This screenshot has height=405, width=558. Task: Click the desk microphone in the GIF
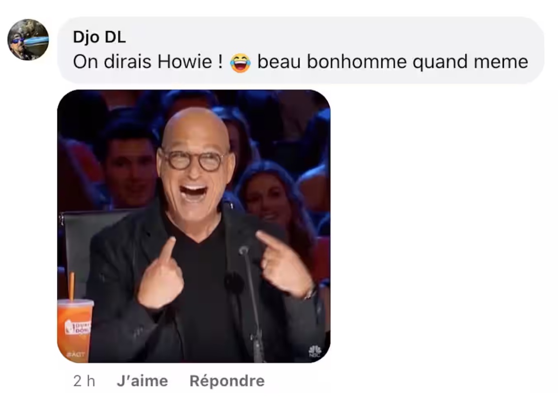[252, 303]
